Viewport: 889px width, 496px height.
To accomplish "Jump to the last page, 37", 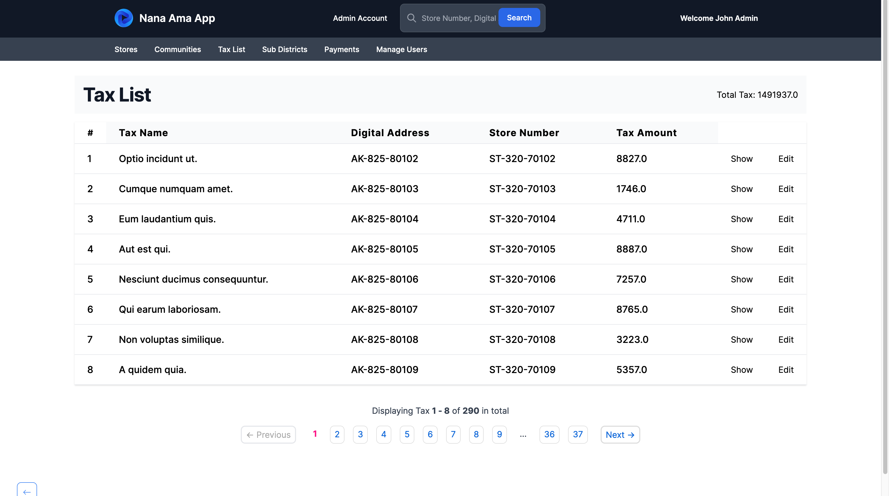I will pyautogui.click(x=577, y=434).
